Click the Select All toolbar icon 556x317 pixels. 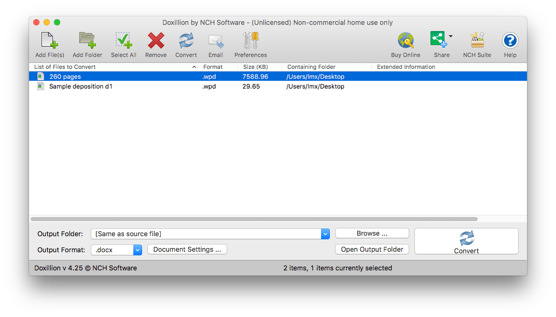point(123,40)
